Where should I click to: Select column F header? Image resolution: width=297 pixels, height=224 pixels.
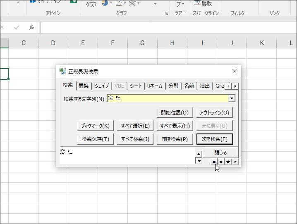(113, 43)
